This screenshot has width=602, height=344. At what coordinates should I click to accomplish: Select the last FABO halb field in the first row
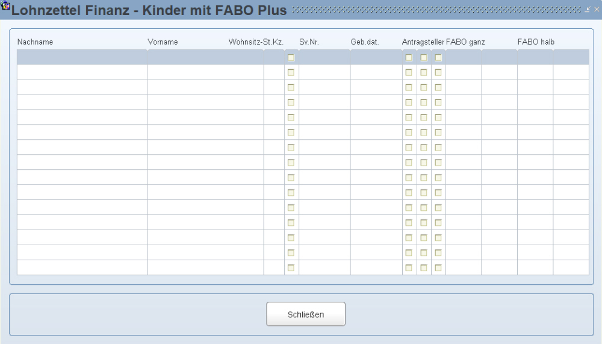click(571, 57)
